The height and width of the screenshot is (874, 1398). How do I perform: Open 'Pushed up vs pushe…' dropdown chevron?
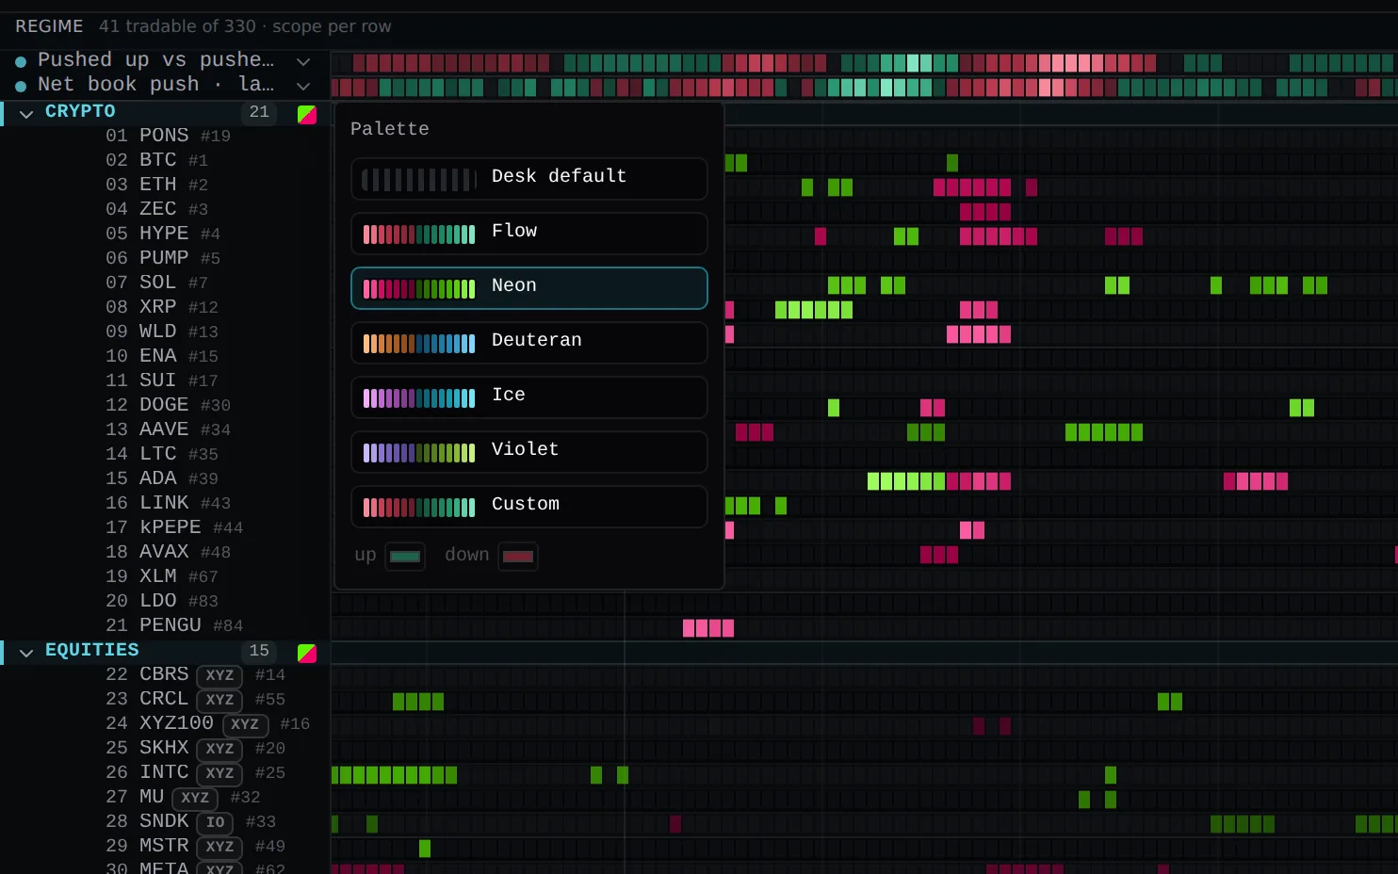[303, 61]
